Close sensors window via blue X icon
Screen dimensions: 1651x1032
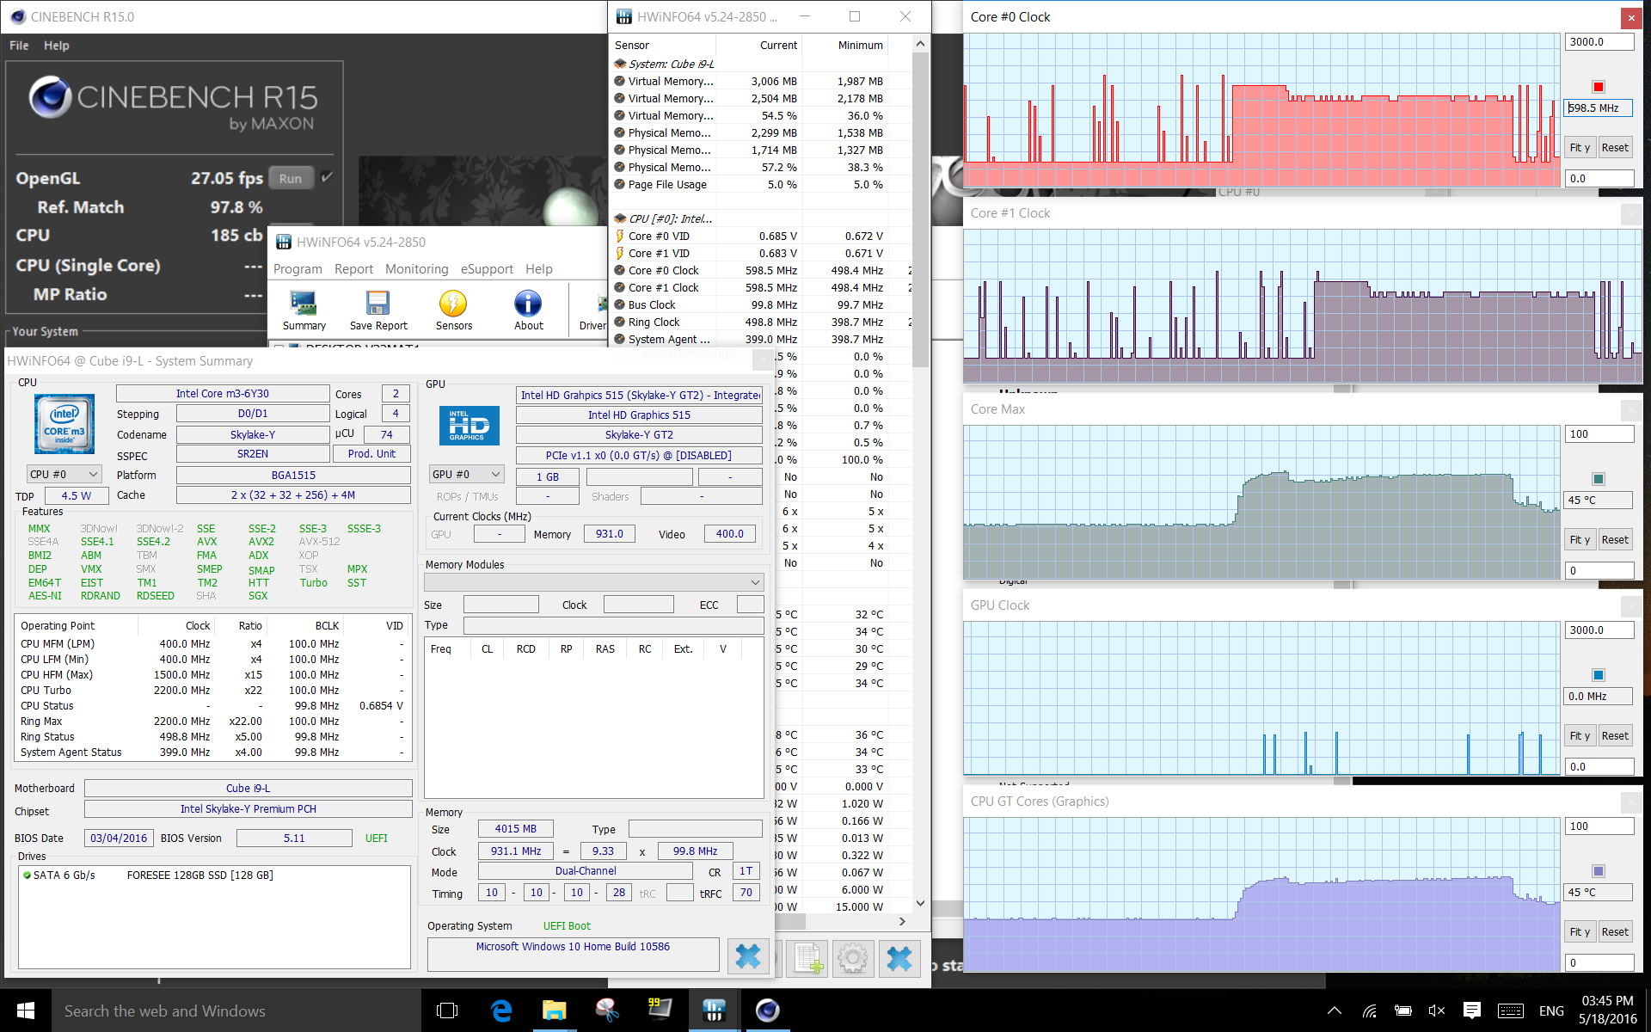coord(899,958)
